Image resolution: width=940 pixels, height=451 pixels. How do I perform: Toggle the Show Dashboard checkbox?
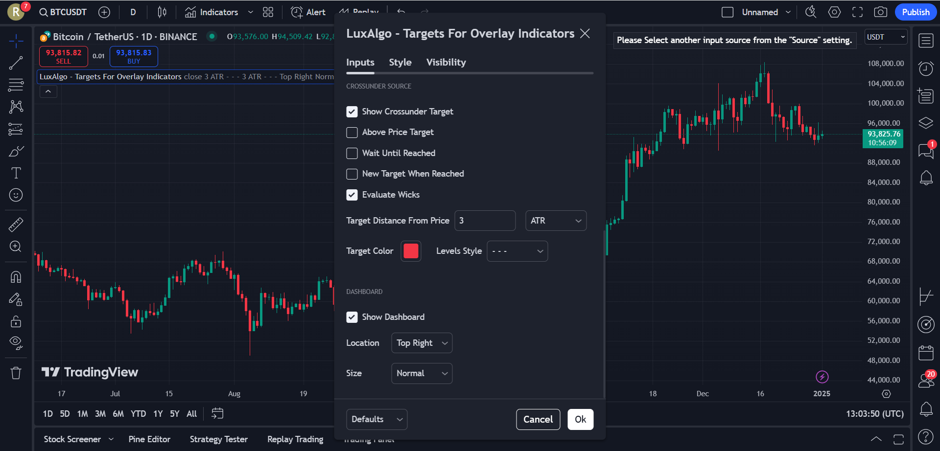pos(352,317)
